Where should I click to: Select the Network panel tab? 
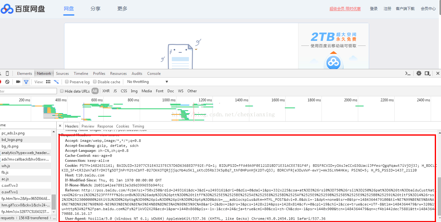(x=44, y=74)
